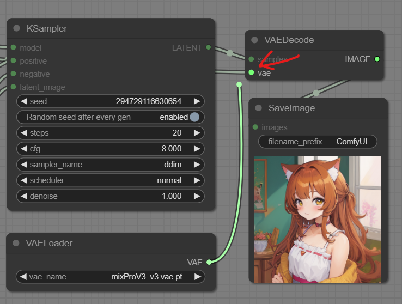Screen dimensions: 402x304
Task: Collapse the KSampler node using its header dot
Action: pyautogui.click(x=17, y=28)
